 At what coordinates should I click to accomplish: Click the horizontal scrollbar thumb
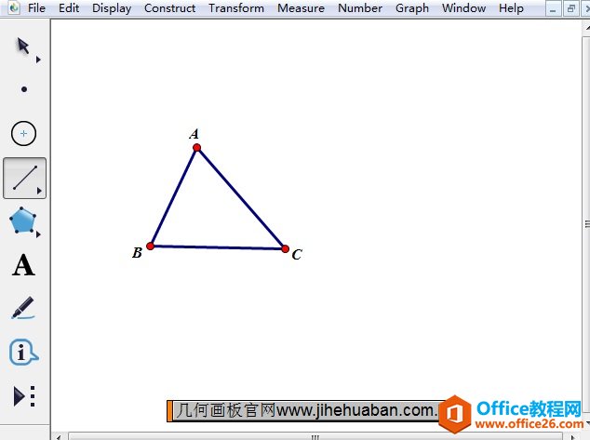315,436
